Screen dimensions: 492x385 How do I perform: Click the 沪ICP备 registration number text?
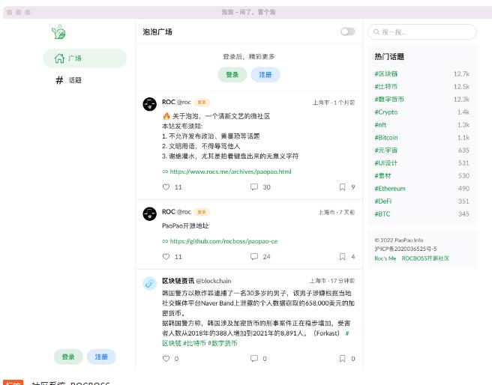[406, 249]
